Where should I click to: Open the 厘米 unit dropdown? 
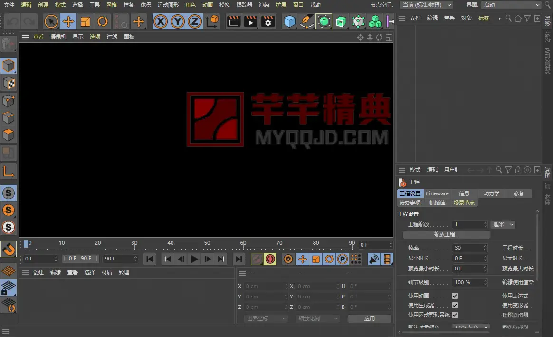coord(503,224)
